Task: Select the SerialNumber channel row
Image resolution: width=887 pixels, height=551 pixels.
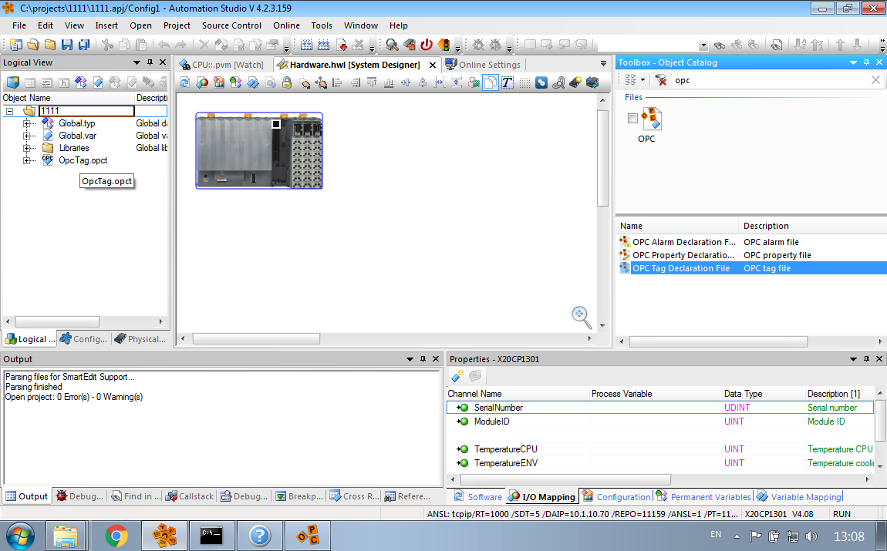Action: [660, 408]
